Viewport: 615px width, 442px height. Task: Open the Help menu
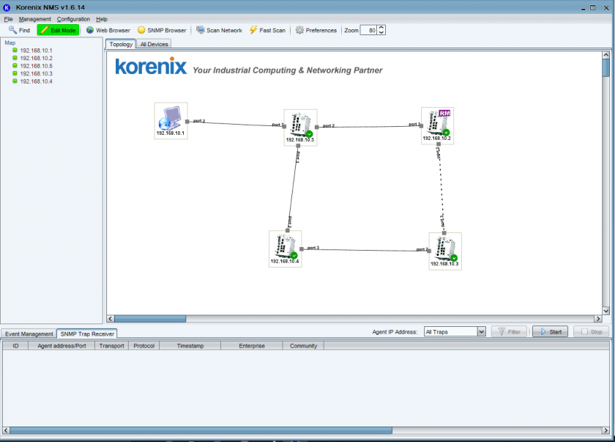click(x=102, y=19)
